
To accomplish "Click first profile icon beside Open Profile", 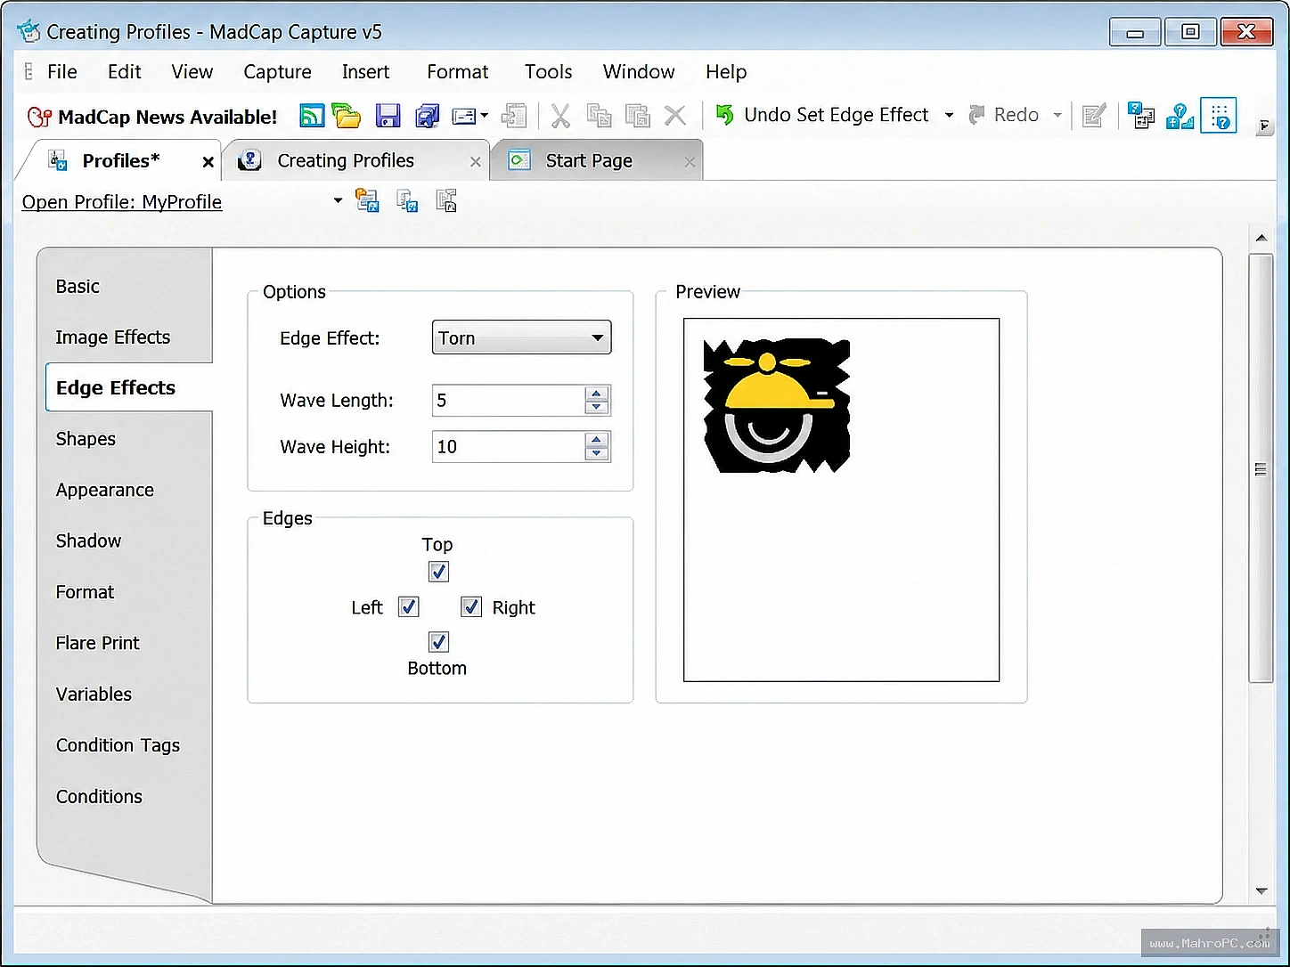I will [x=367, y=201].
